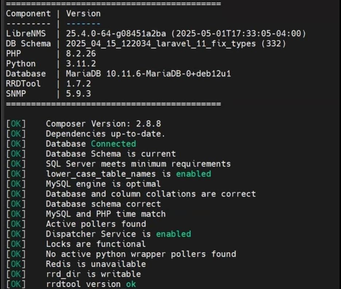Click the Dispatcher Service enabled status
Screen dimensions: 341x289
click(x=173, y=234)
